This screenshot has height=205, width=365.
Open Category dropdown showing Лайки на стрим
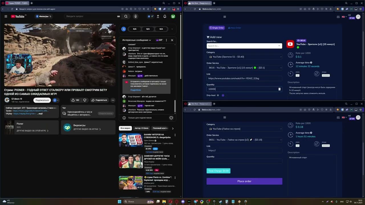(244, 129)
